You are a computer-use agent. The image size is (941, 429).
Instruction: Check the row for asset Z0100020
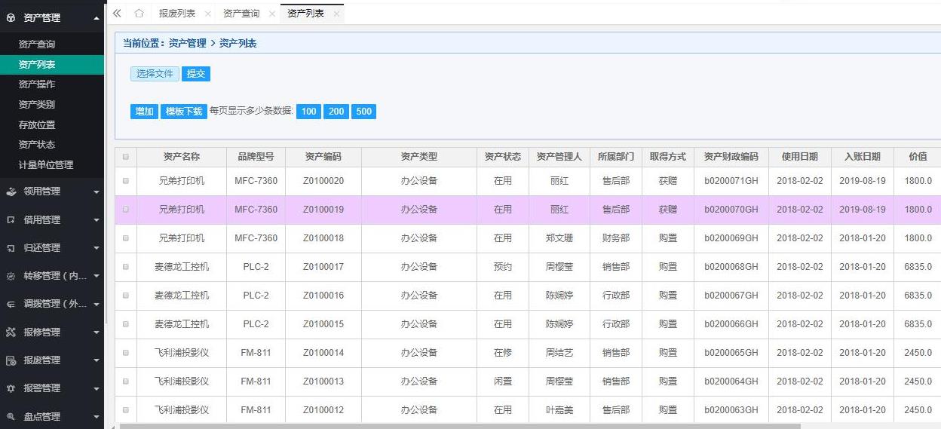pos(125,181)
